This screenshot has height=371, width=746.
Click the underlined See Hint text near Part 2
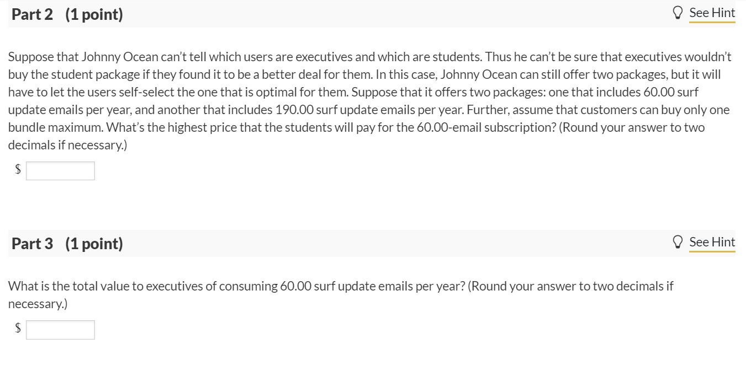click(x=712, y=12)
